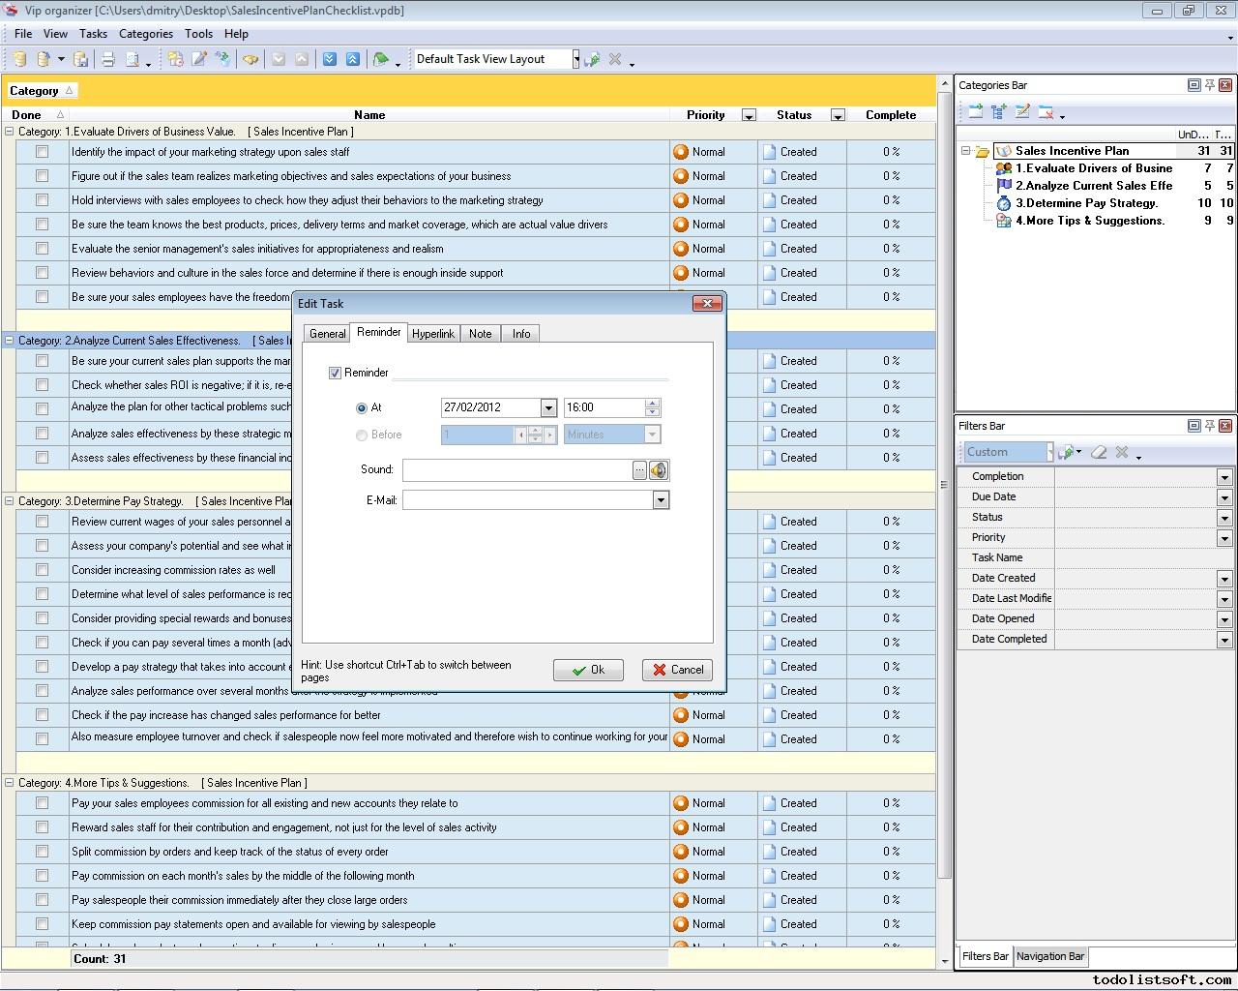Expand the E-Mail dropdown list
The height and width of the screenshot is (991, 1238).
661,500
